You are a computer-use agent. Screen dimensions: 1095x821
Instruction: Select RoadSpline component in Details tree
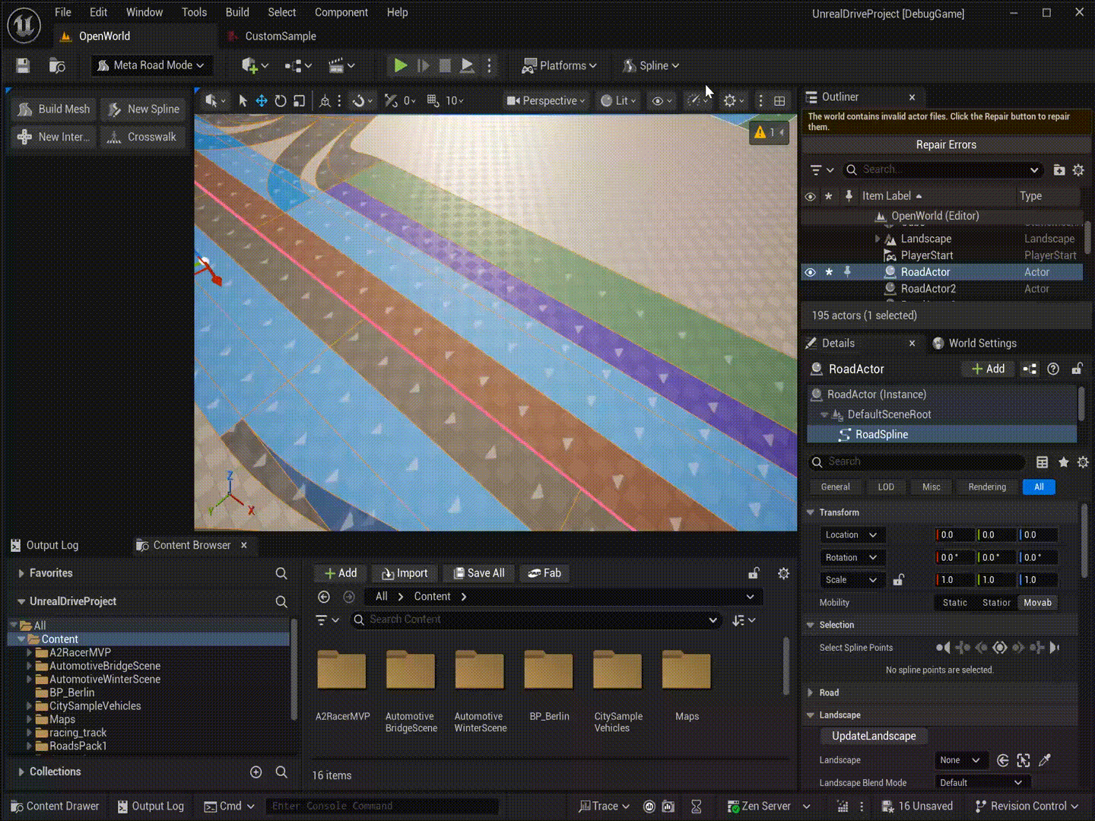pyautogui.click(x=941, y=435)
